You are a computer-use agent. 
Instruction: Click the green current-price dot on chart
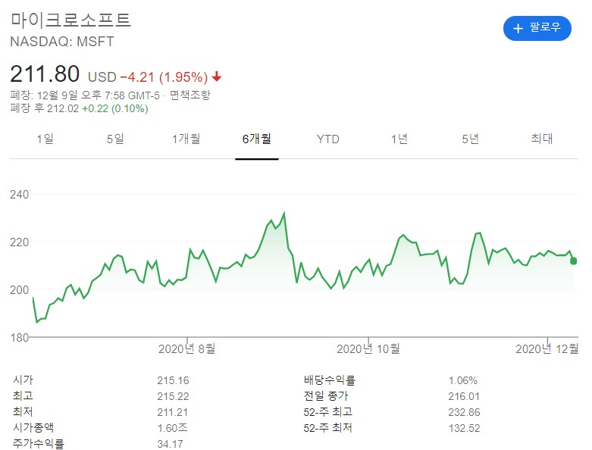click(573, 261)
